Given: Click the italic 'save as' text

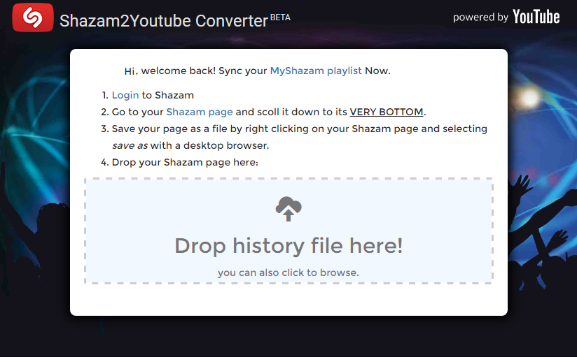Looking at the screenshot, I should [x=130, y=146].
